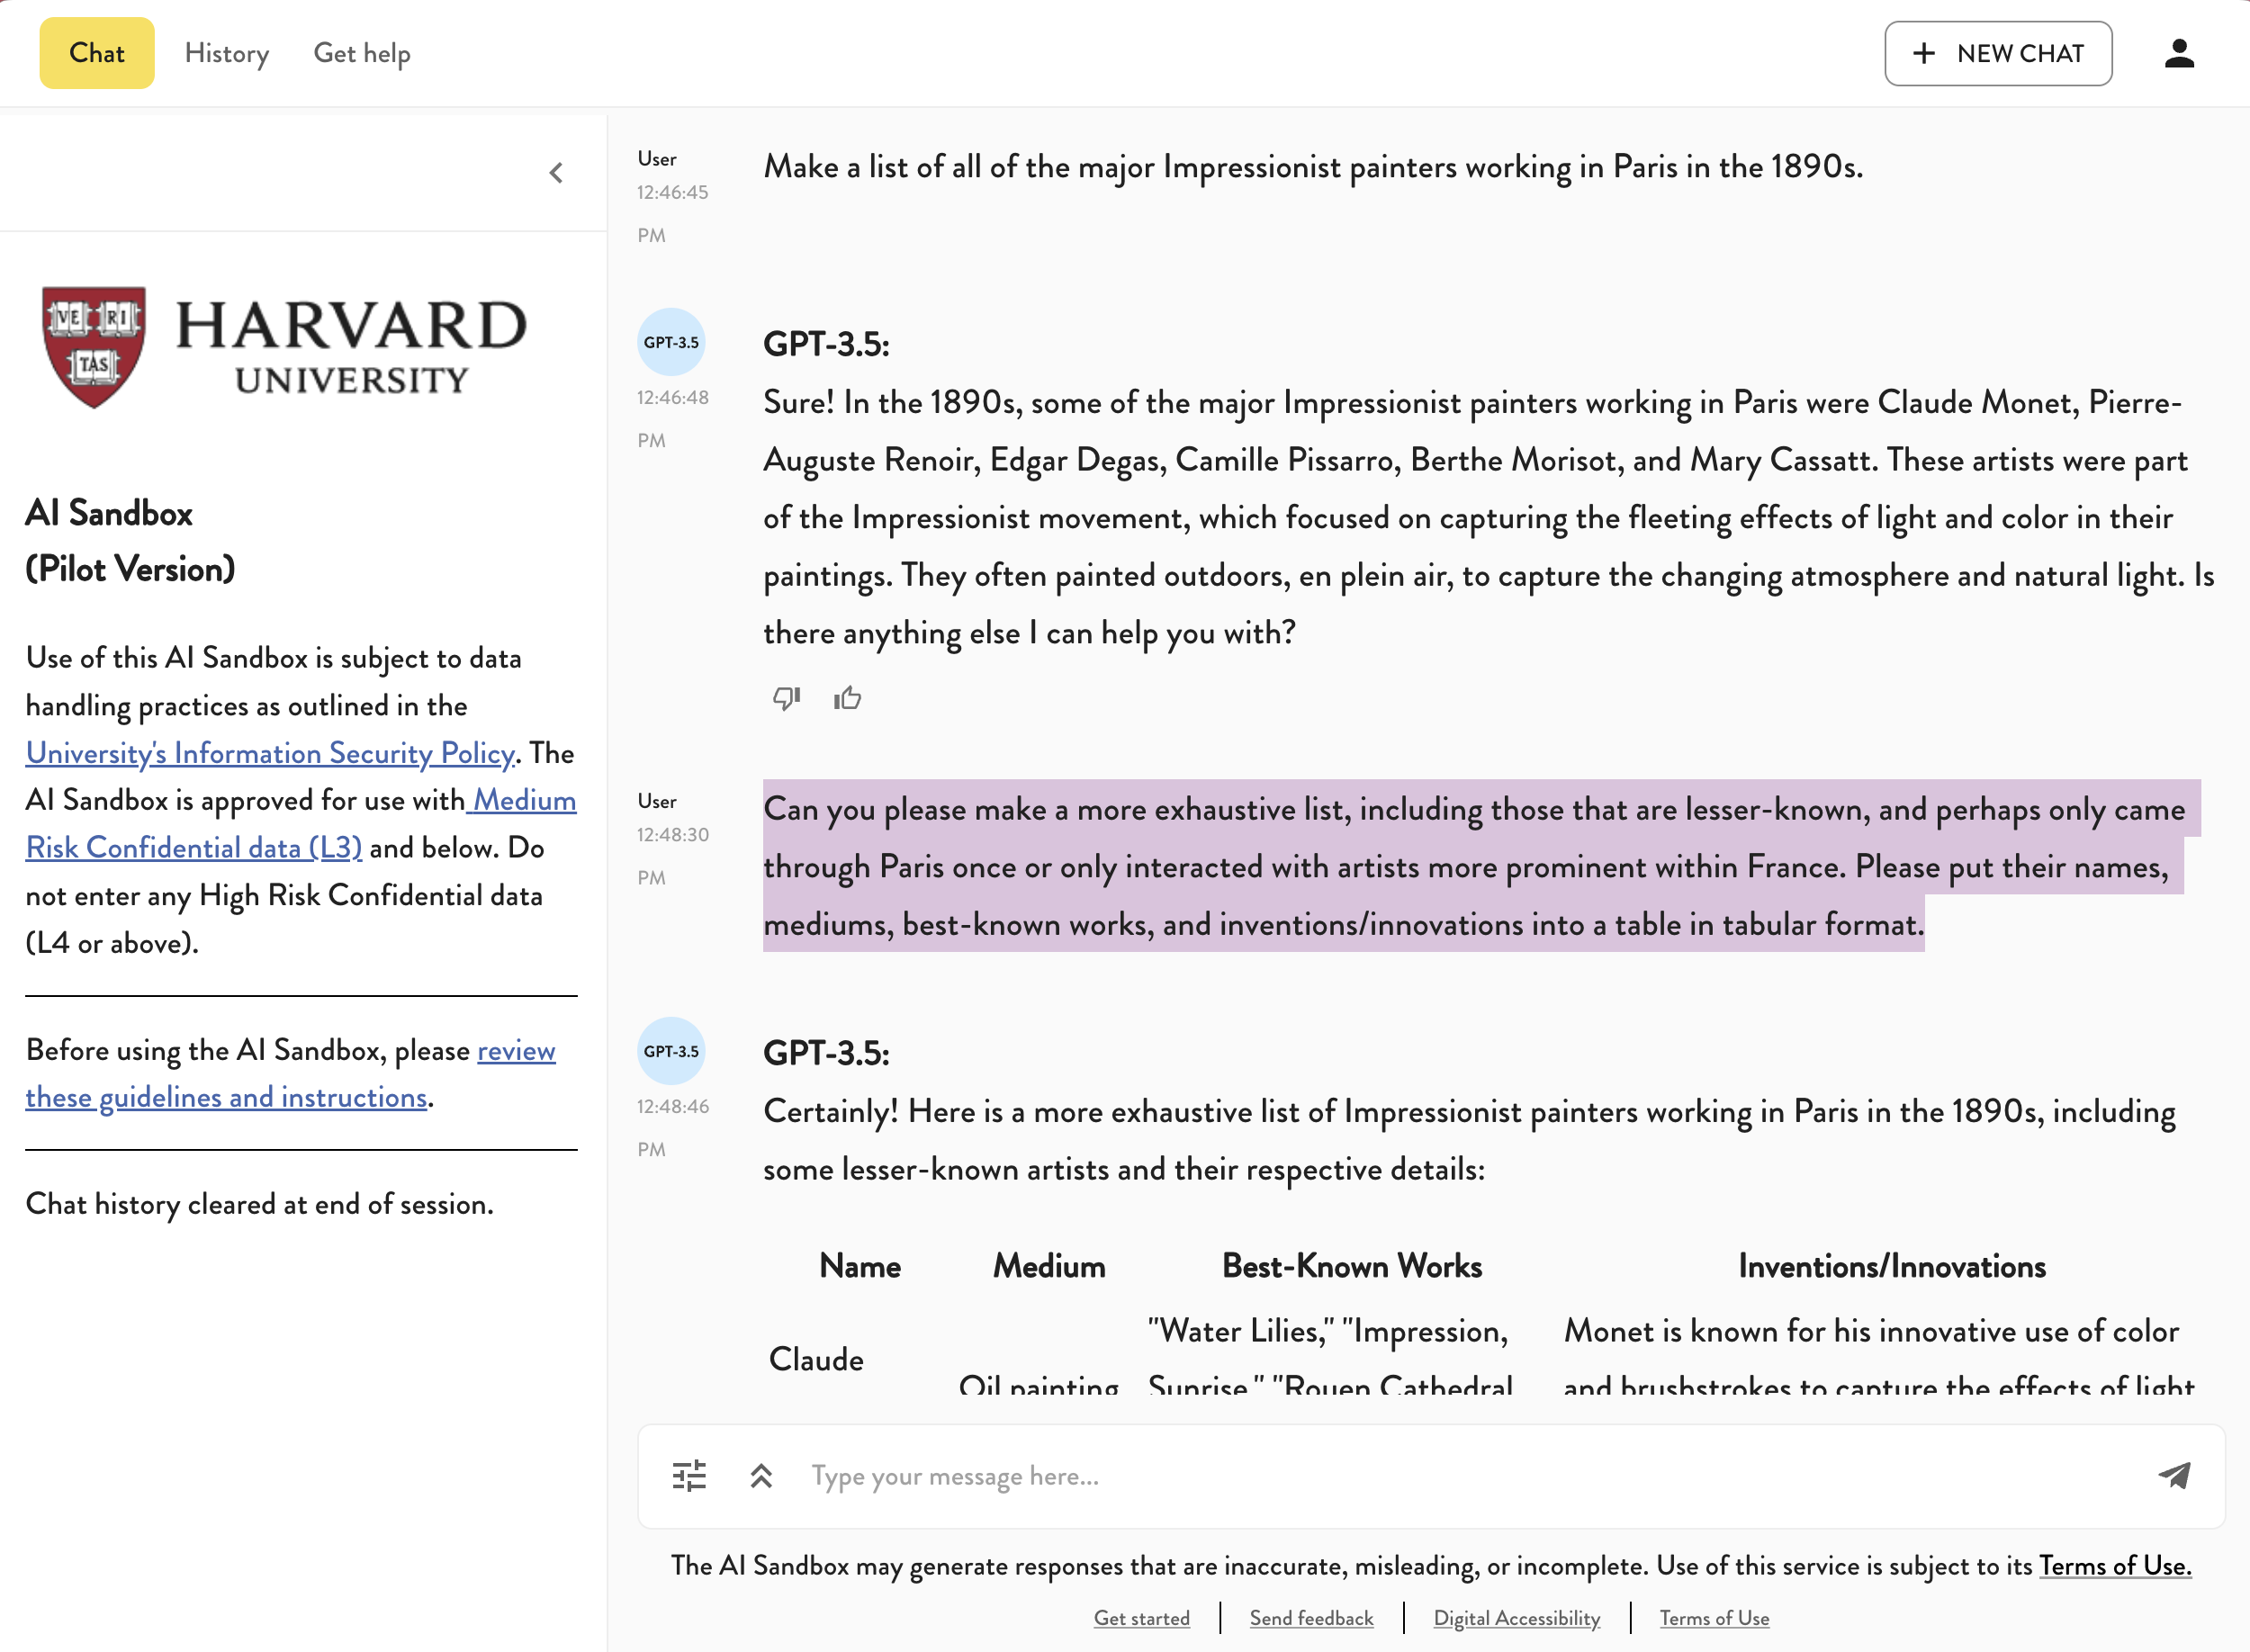Switch to the Chat tab
The height and width of the screenshot is (1652, 2250).
pos(97,53)
